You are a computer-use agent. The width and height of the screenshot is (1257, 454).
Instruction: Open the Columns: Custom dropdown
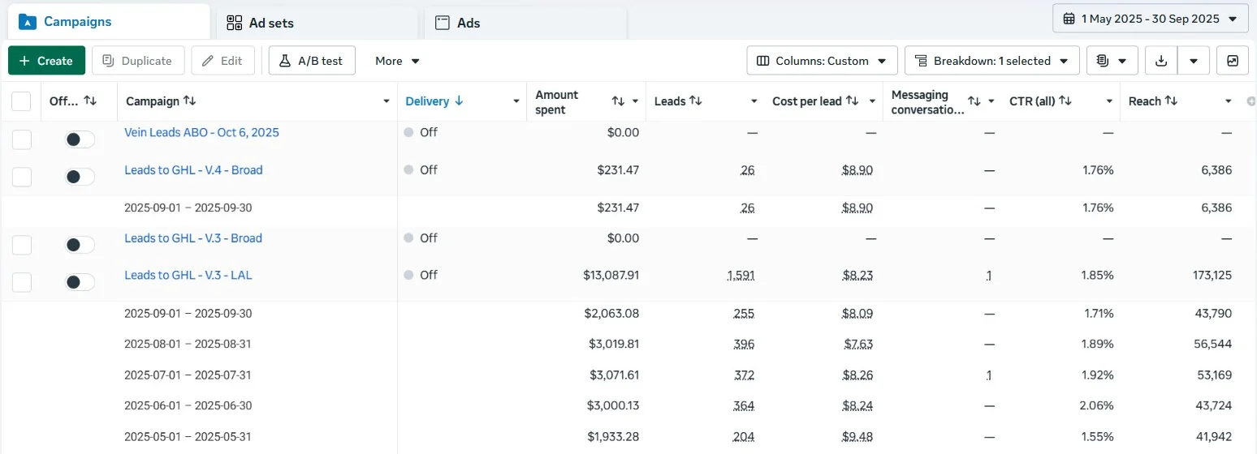point(822,61)
